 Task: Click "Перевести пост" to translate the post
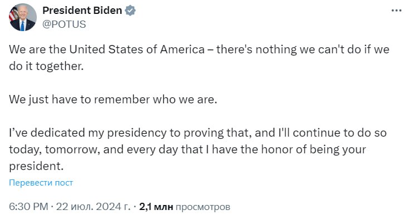click(x=41, y=183)
